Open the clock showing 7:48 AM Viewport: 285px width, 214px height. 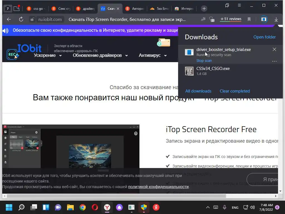click(266, 207)
